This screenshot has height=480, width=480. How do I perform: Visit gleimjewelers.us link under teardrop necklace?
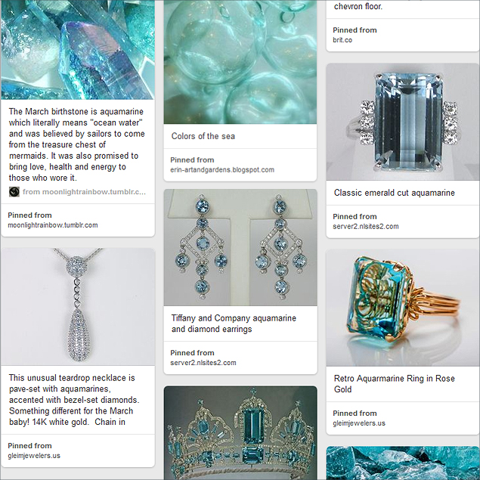pos(34,456)
